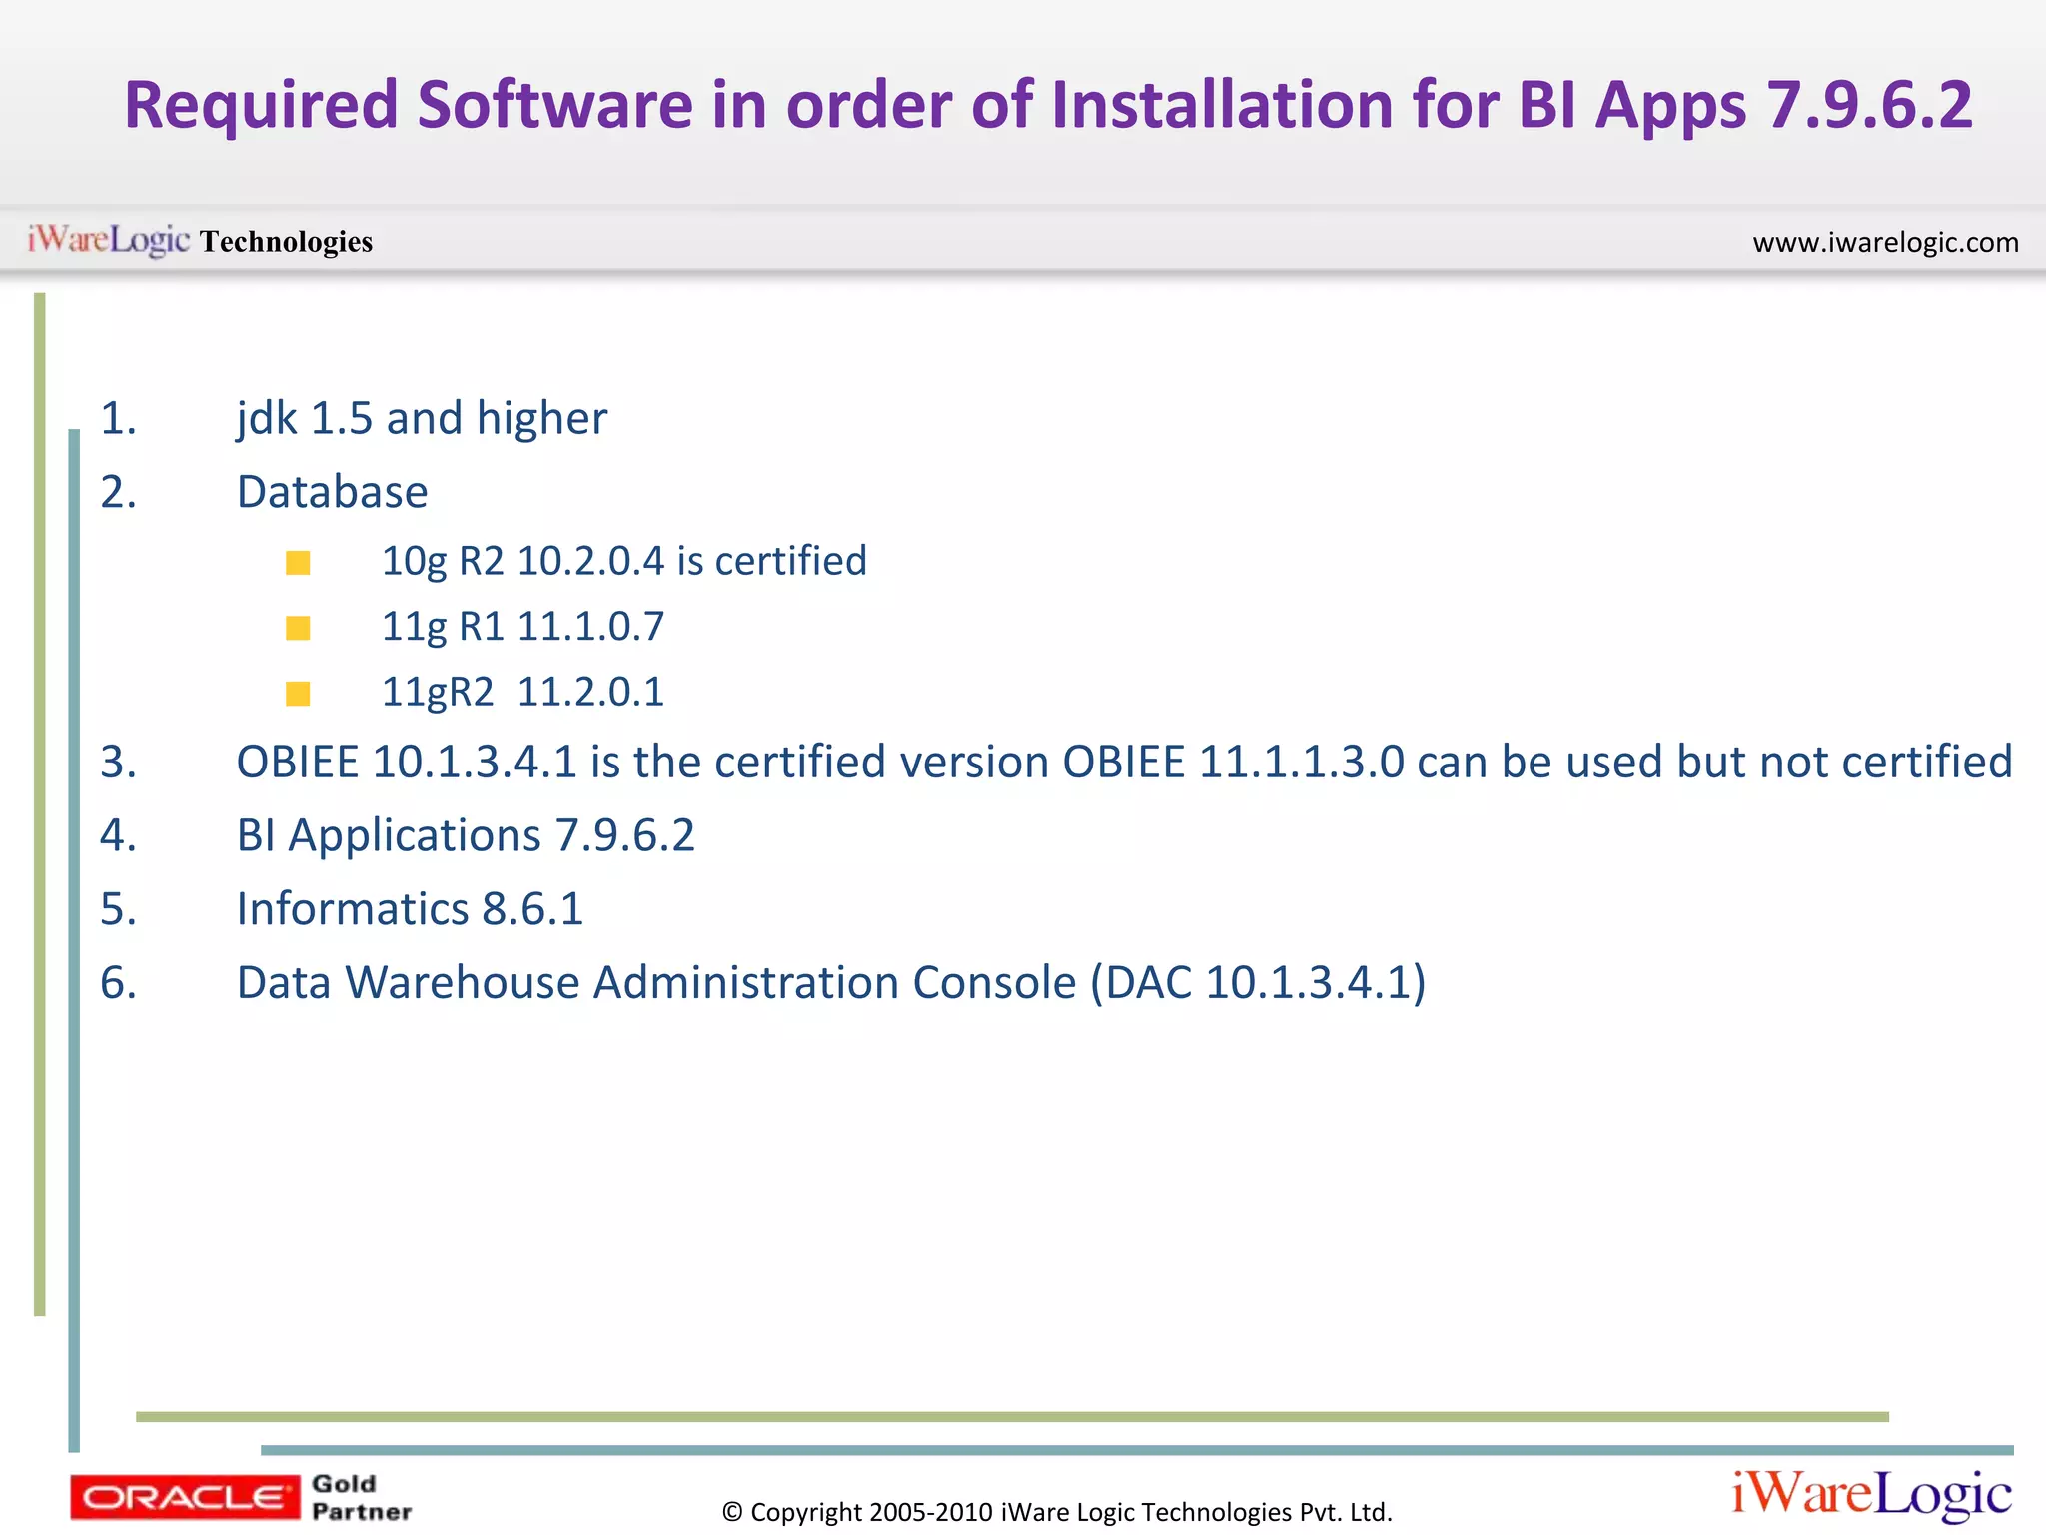This screenshot has width=2046, height=1535.
Task: Select the jdk 1.5 and higher item
Action: click(x=421, y=418)
